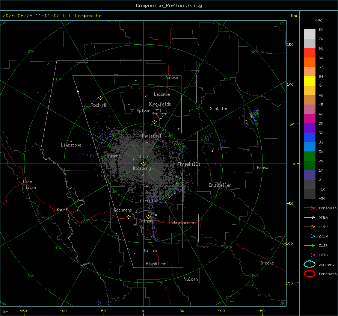Click the Strathmore label
Viewport: 338px width, 316px height.
click(183, 222)
